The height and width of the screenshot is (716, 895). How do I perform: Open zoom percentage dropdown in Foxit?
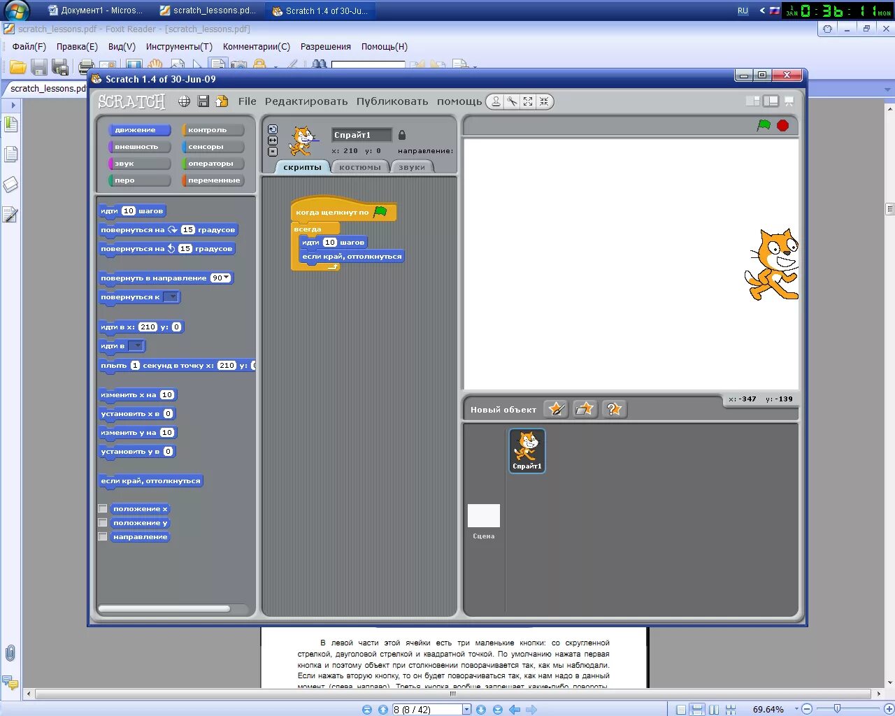pyautogui.click(x=796, y=709)
